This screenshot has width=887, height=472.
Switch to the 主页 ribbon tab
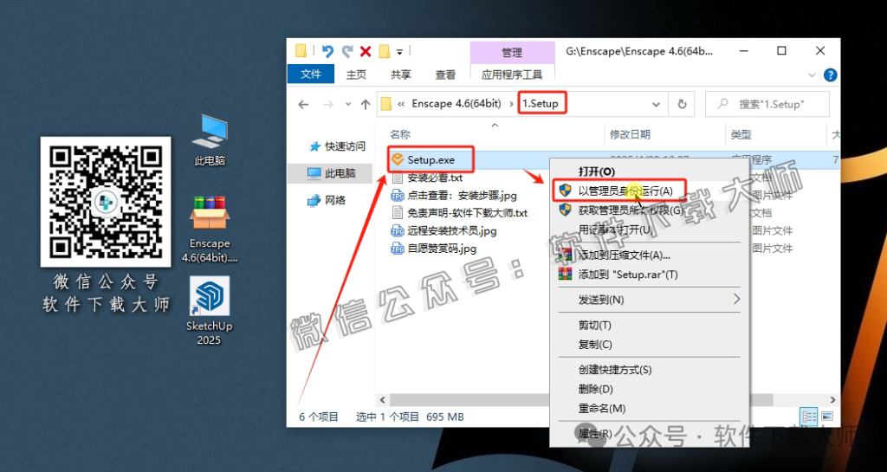pyautogui.click(x=356, y=74)
